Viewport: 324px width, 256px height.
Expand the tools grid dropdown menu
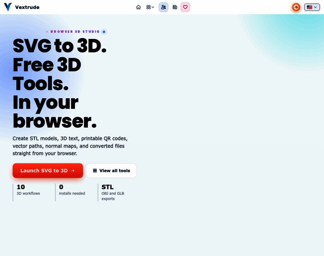click(x=150, y=7)
